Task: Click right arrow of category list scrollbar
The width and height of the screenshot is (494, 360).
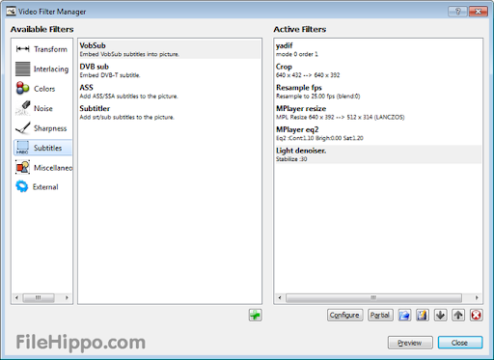Action: pos(67,298)
